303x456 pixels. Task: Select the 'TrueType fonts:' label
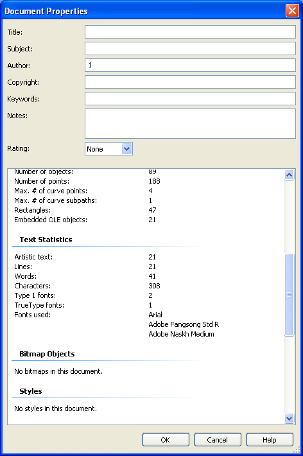click(x=39, y=305)
